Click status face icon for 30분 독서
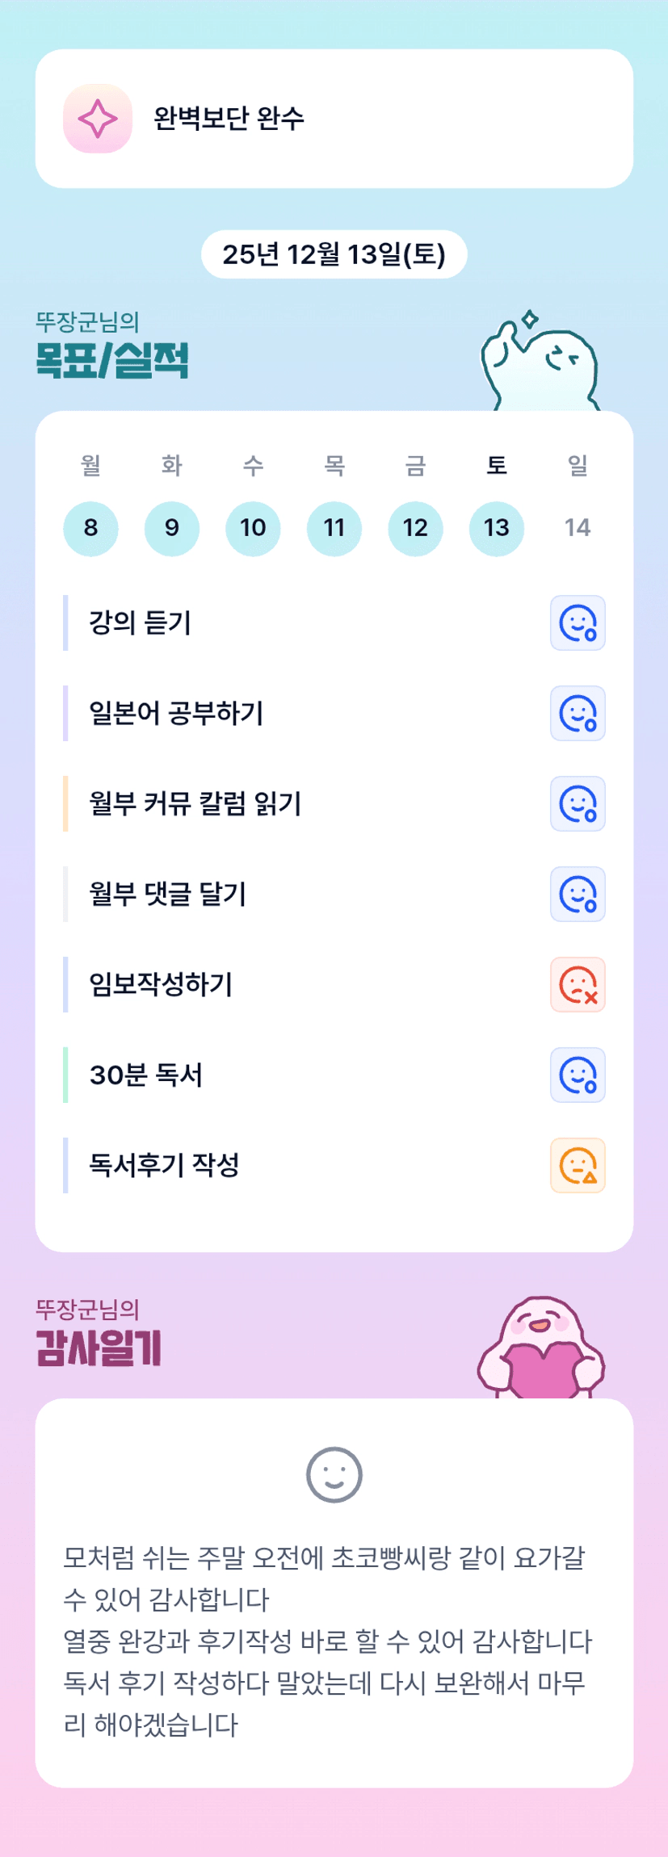Image resolution: width=668 pixels, height=1857 pixels. pos(578,1075)
